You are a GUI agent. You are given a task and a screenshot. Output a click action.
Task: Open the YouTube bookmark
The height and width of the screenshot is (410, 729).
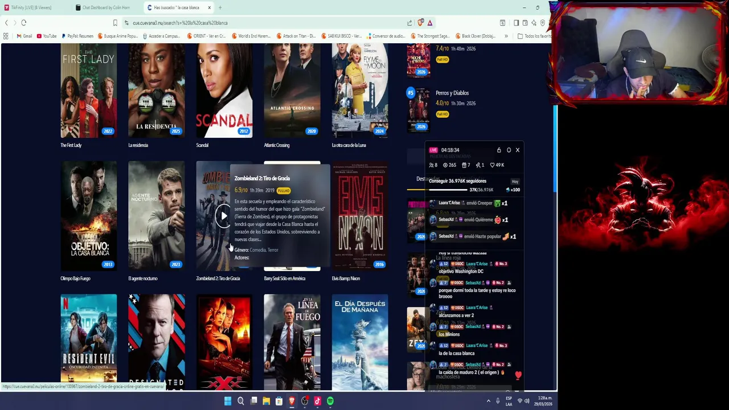47,36
